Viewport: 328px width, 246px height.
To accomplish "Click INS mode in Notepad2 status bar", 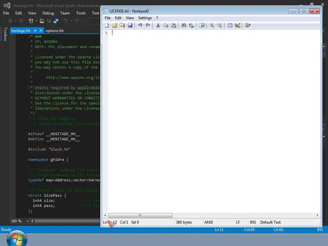I will pyautogui.click(x=253, y=222).
